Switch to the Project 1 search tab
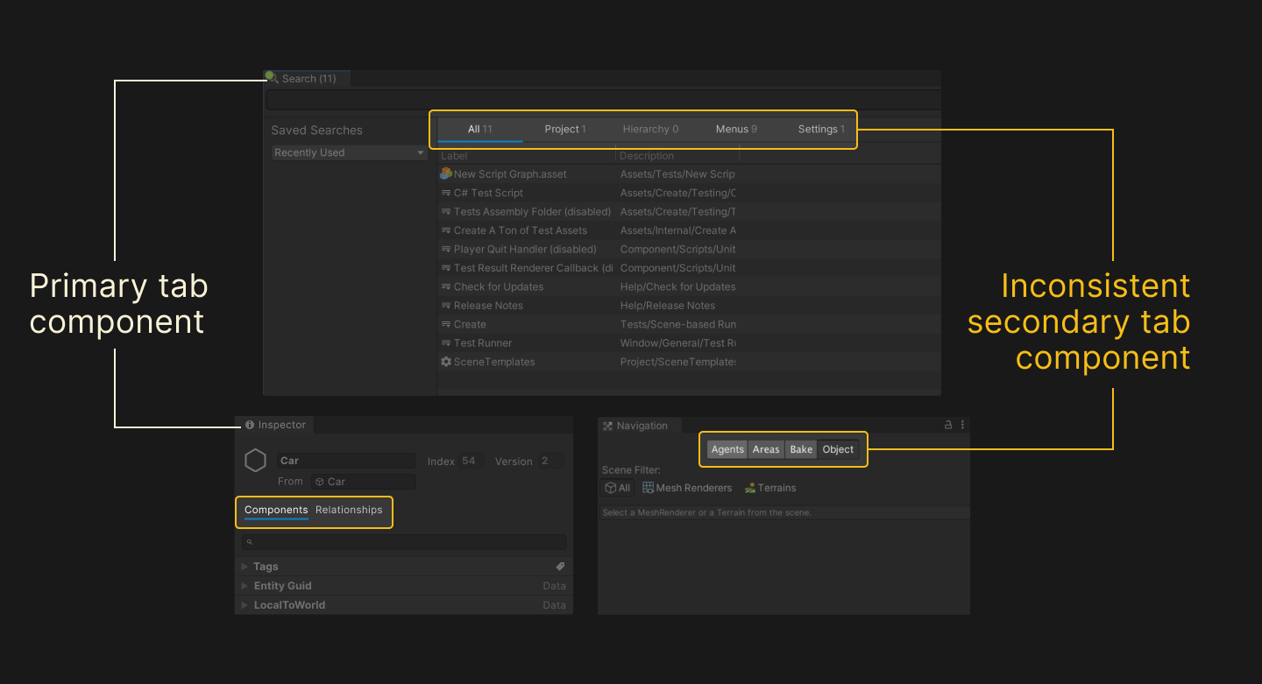Screen dimensions: 1262x684 565,129
